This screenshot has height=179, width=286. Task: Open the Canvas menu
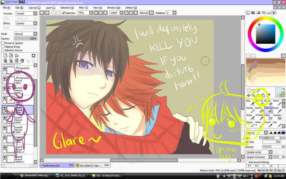[x=34, y=8]
